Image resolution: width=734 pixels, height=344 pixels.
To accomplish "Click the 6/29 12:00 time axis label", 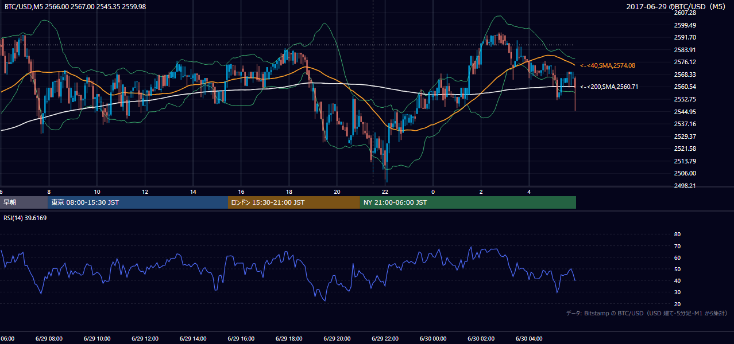I will point(144,338).
